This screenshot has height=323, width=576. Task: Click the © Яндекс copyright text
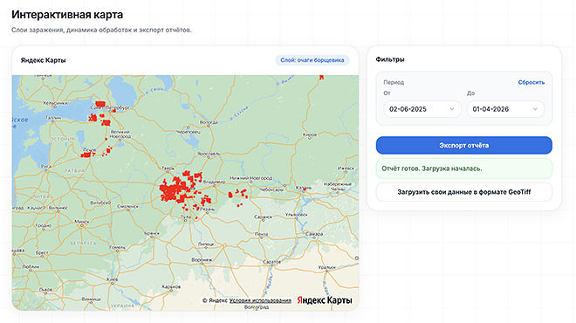click(215, 300)
